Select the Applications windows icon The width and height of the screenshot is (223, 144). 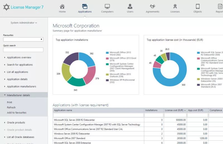coord(85,6)
